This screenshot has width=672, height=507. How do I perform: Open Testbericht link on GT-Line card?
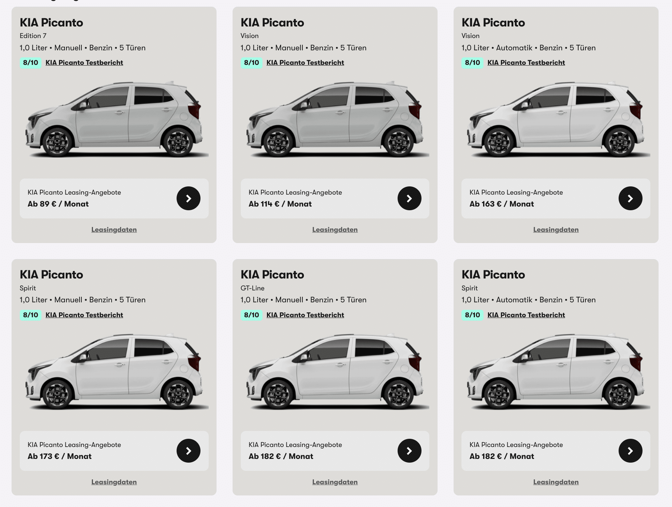(x=305, y=315)
